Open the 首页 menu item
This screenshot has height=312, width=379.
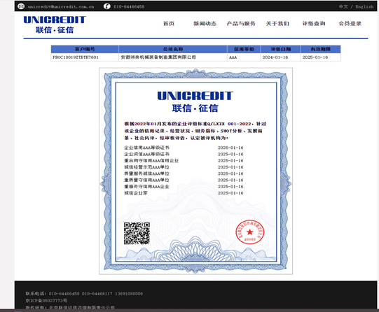pyautogui.click(x=169, y=23)
